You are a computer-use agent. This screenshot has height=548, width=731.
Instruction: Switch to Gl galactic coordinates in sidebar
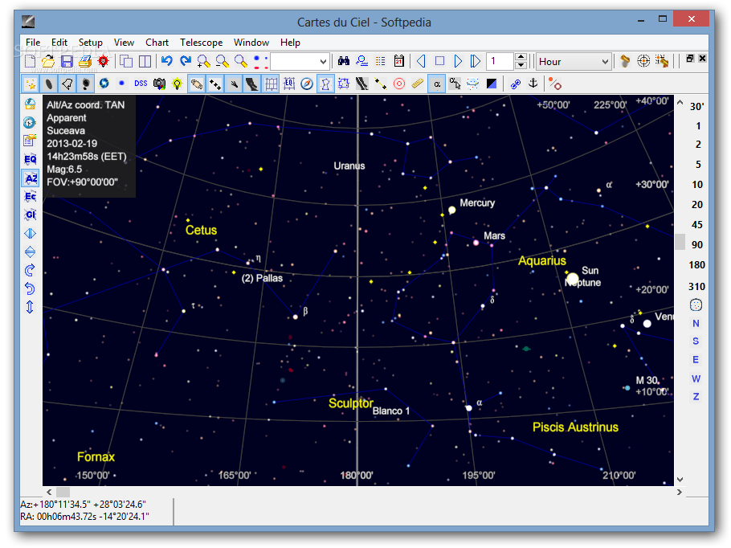click(x=30, y=215)
